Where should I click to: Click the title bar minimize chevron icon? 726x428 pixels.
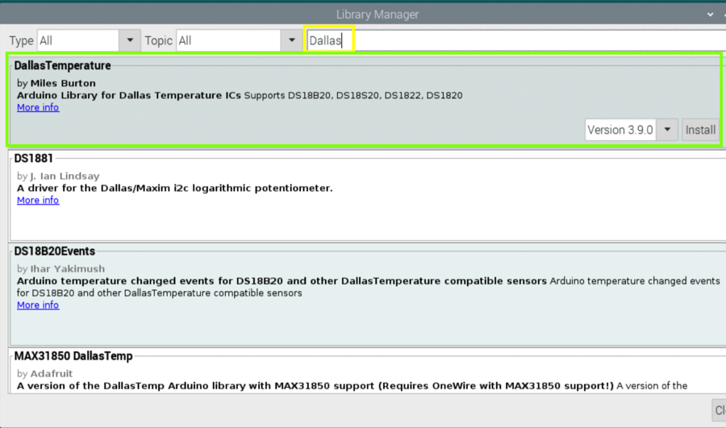click(x=710, y=15)
